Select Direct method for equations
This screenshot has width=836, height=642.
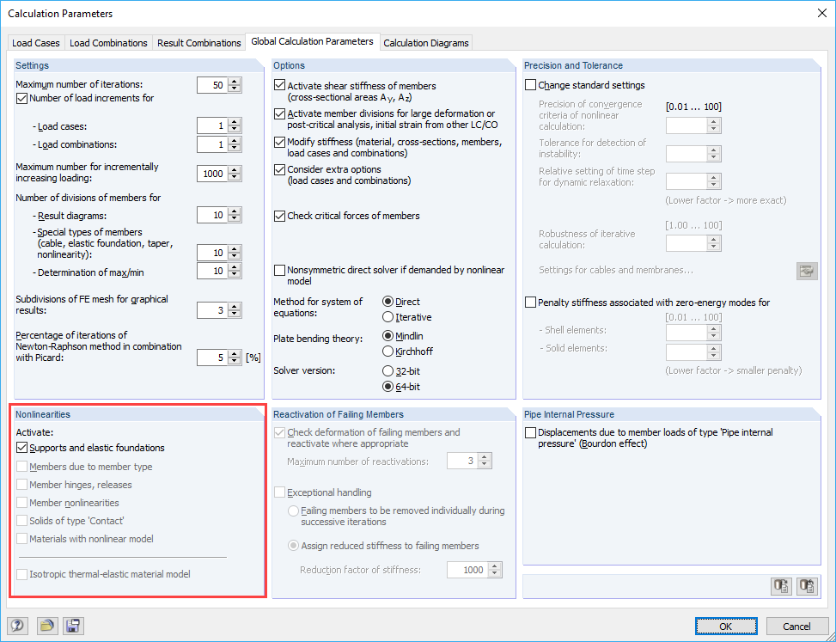coord(388,302)
